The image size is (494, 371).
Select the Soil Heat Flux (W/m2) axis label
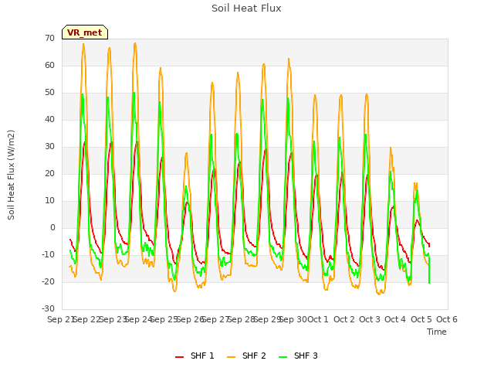click(x=11, y=175)
